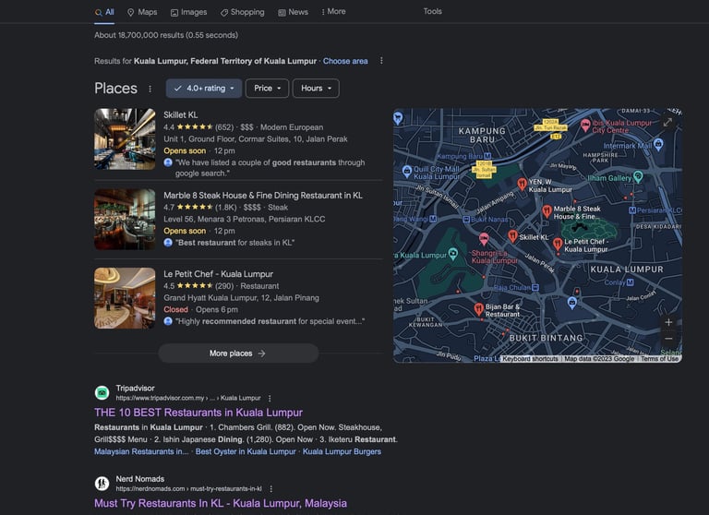
Task: Select the All results tab
Action: [104, 12]
